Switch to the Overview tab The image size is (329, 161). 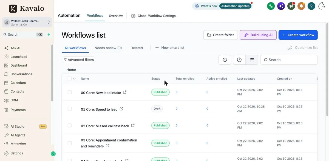tap(116, 16)
